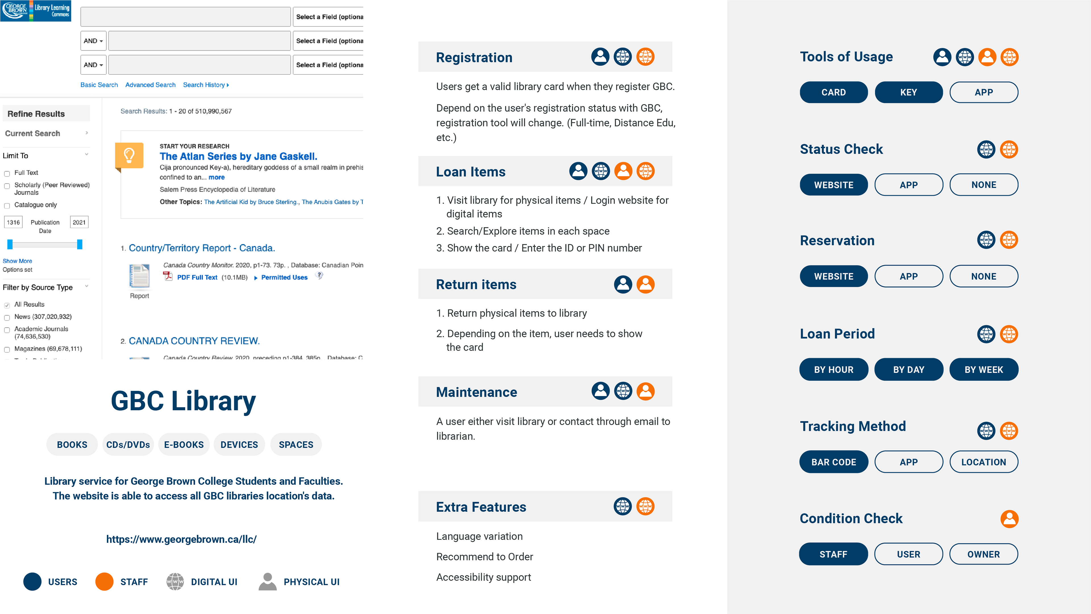Image resolution: width=1091 pixels, height=614 pixels.
Task: Click the CARD button under Tools of Usage
Action: (x=834, y=92)
